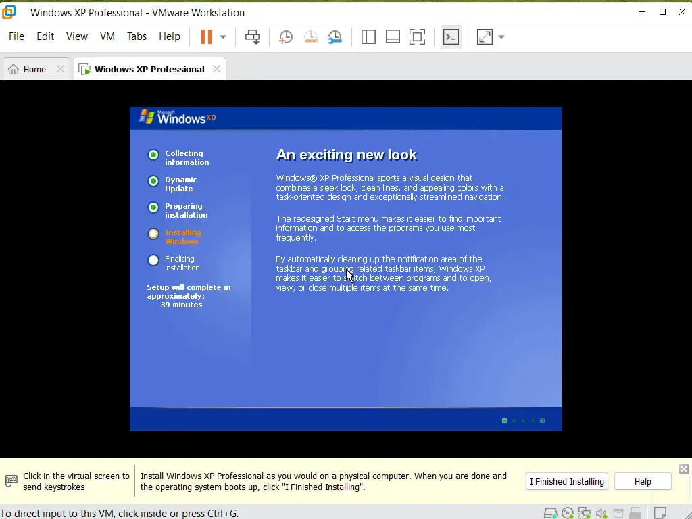Open the Help menu
692x519 pixels.
tap(170, 36)
